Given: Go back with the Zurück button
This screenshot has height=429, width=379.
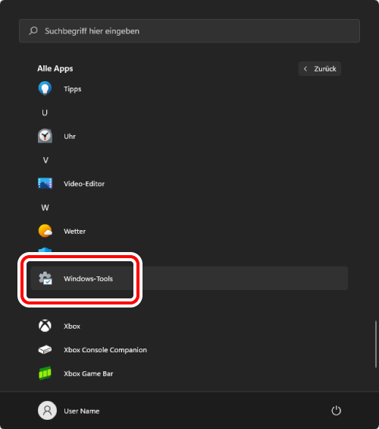Looking at the screenshot, I should 320,68.
